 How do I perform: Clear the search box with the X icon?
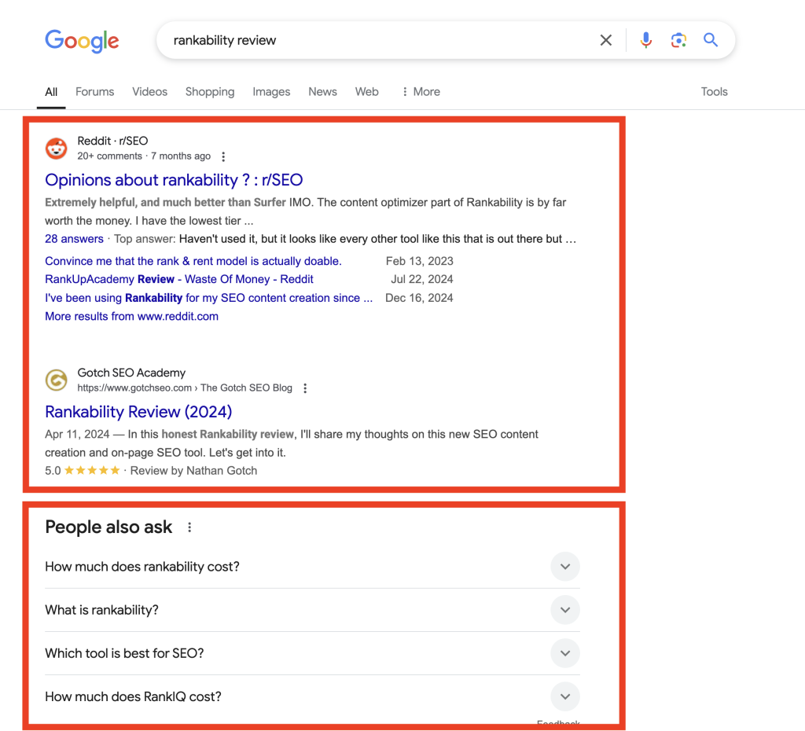[605, 40]
